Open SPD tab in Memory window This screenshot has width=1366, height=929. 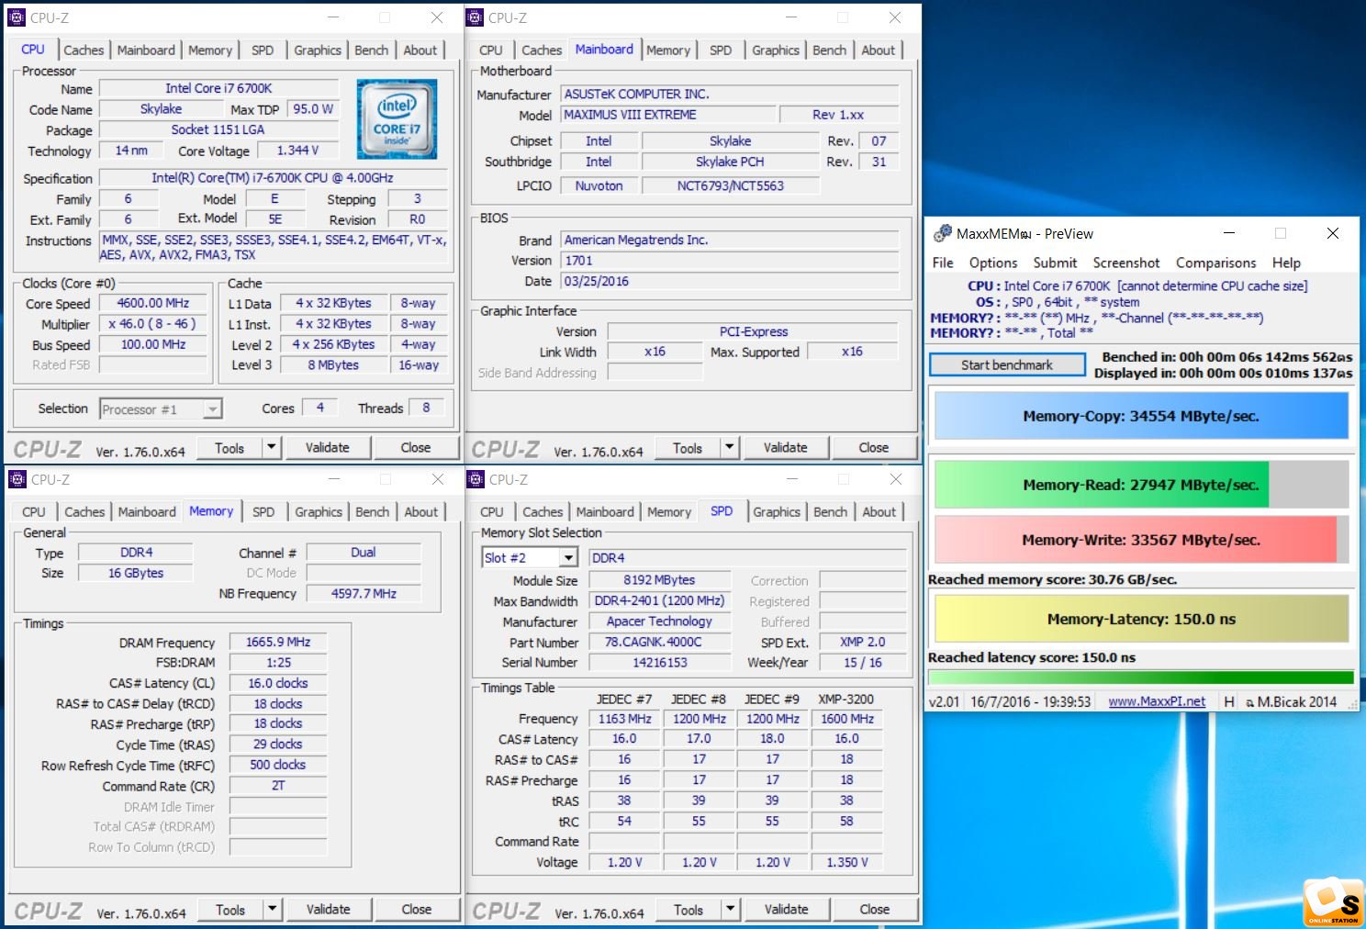(x=263, y=512)
